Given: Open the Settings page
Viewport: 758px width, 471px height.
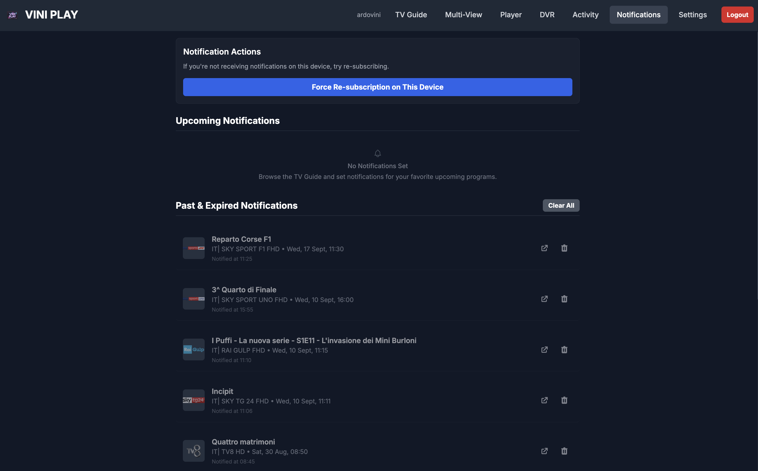Looking at the screenshot, I should 693,15.
